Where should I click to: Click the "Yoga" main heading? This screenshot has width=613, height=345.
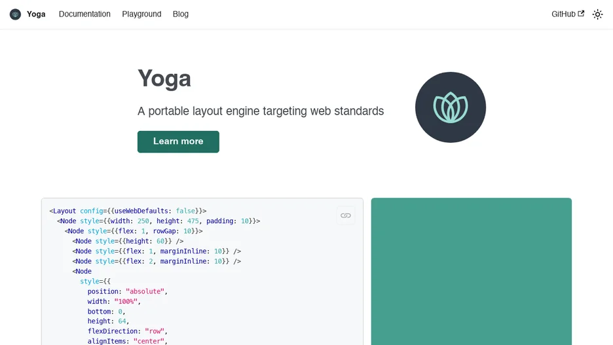coord(164,79)
